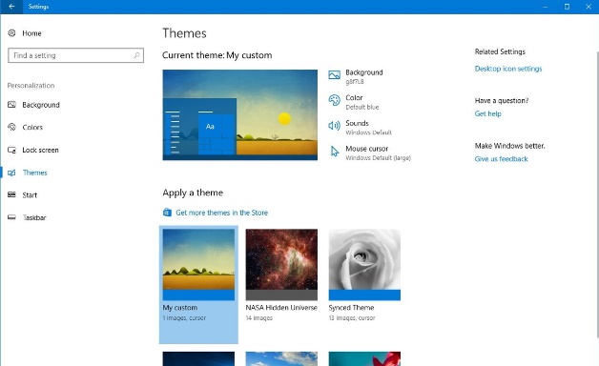The width and height of the screenshot is (599, 366).
Task: Click the 'Have a question?' text
Action: [x=502, y=101]
